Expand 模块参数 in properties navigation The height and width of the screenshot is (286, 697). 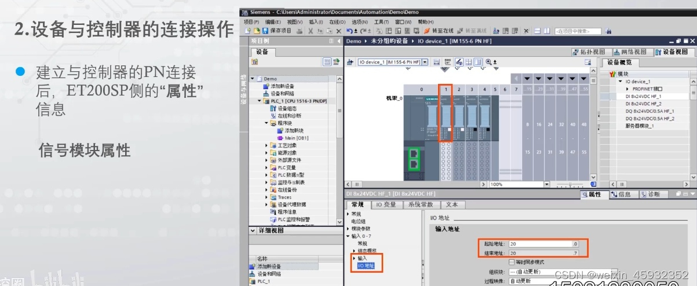click(348, 229)
